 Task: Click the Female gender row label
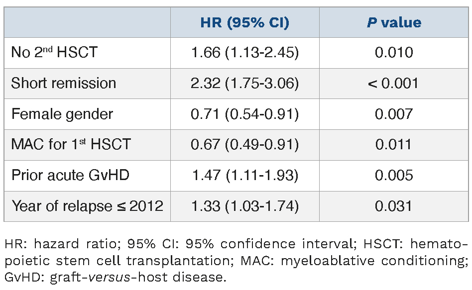(62, 114)
